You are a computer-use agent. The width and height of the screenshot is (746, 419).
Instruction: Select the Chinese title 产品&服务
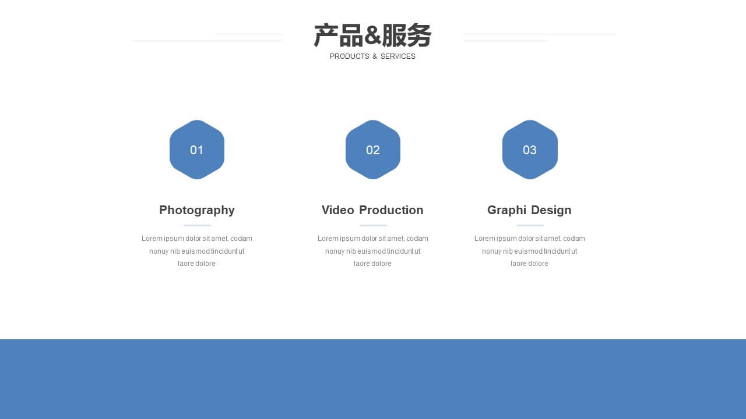[372, 35]
